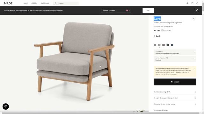Select the fourth dark grey color swatch
Screen dimensions: 204x114
(x=168, y=45)
